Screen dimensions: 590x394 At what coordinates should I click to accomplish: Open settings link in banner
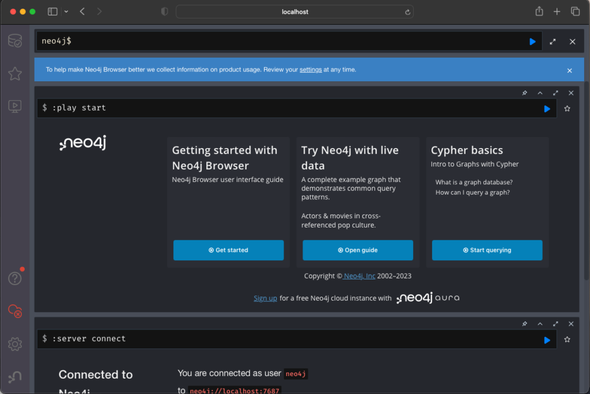click(311, 70)
